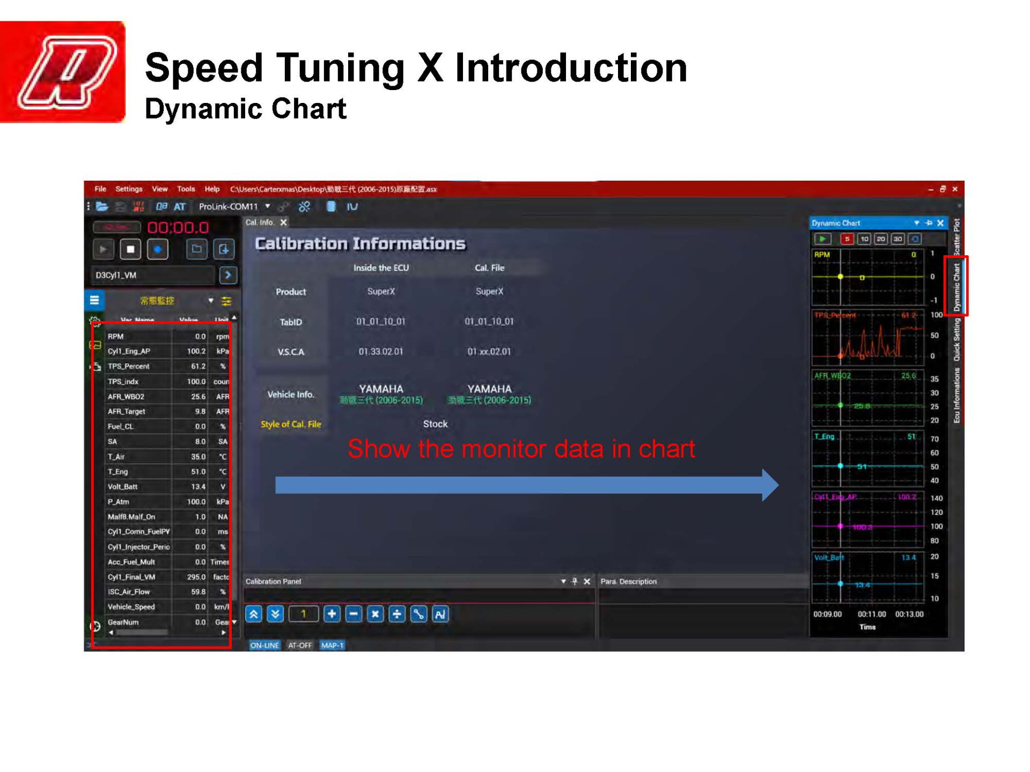Screen dimensions: 1030x772
Task: Click the interpolation icon in Calibration Panel
Action: 418,614
